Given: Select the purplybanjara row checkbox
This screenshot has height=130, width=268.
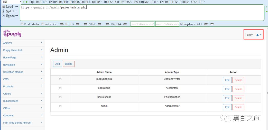Looking at the screenshot, I should 60,79.
